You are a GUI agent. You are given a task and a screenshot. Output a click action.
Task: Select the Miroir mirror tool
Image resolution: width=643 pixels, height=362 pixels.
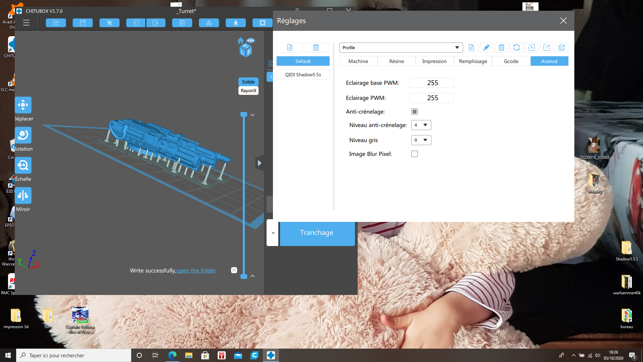point(23,196)
